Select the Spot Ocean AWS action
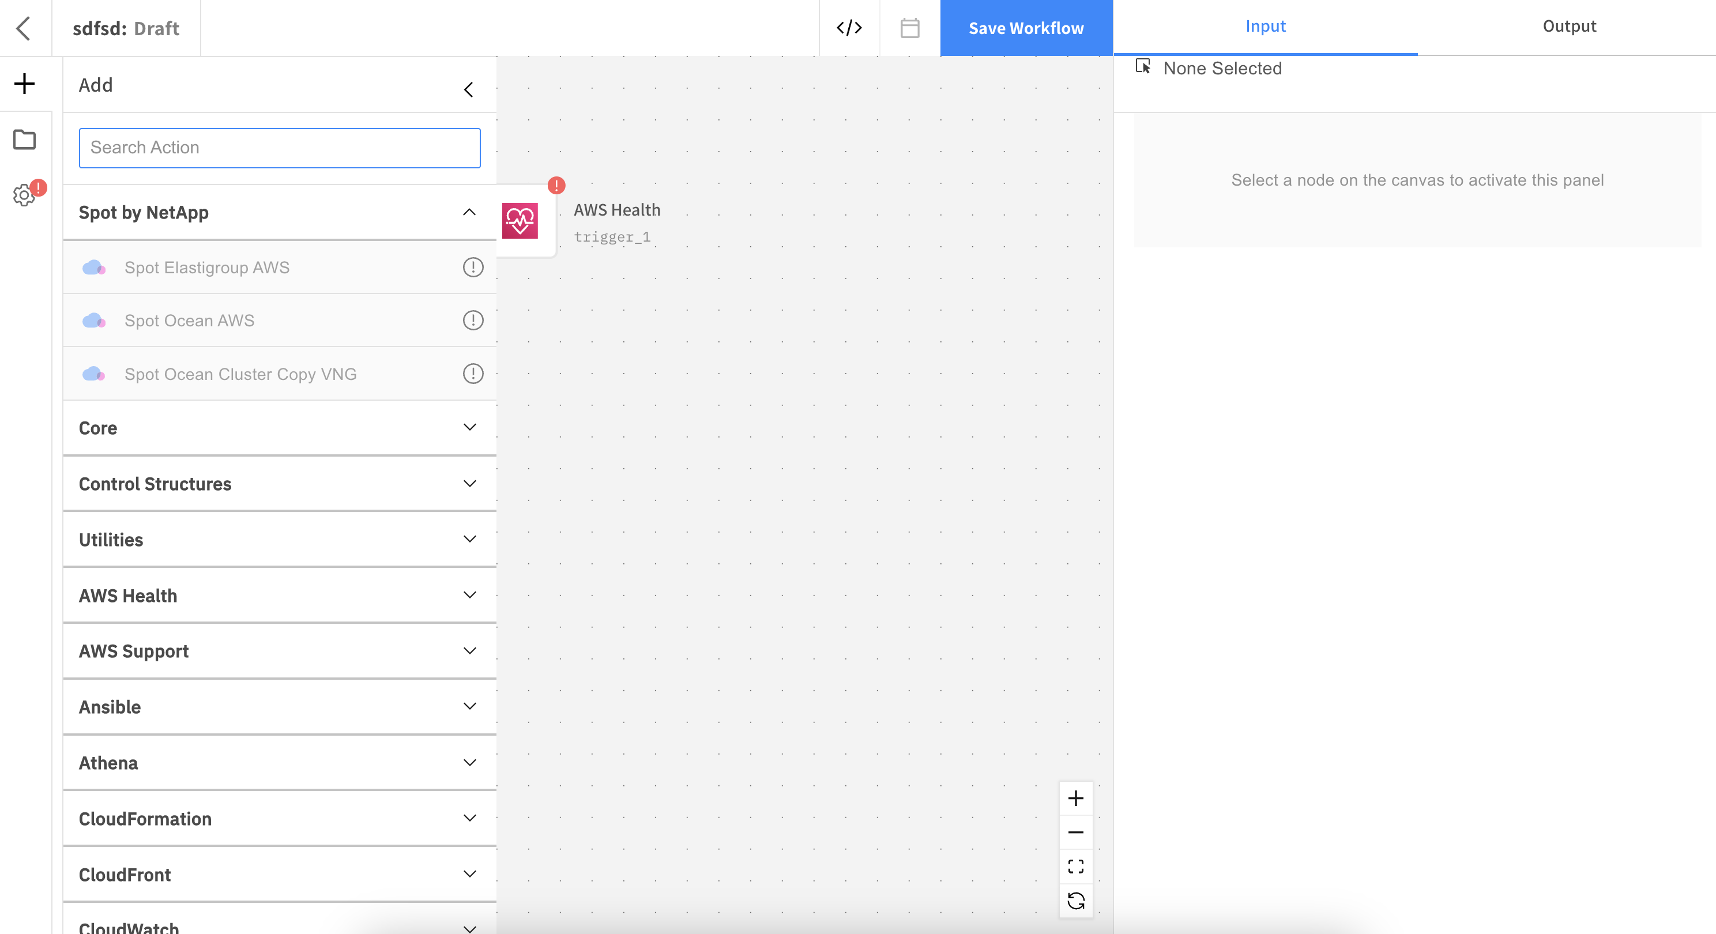The width and height of the screenshot is (1716, 934). (x=190, y=321)
